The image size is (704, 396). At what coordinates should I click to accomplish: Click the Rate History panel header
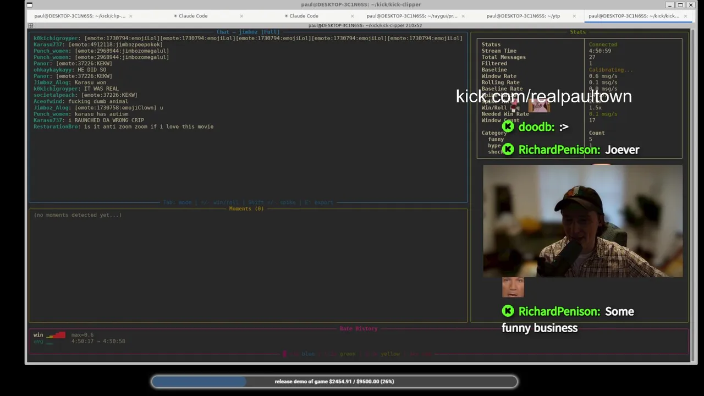point(359,328)
